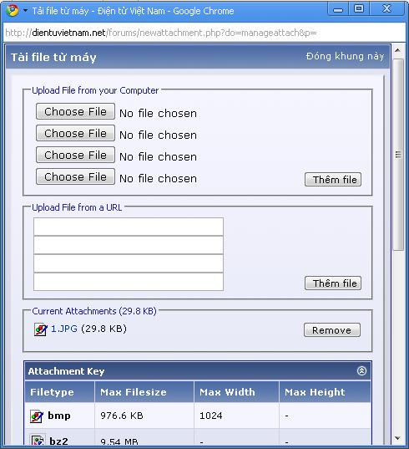Click the Đóng khung này link
Image resolution: width=409 pixels, height=449 pixels.
click(x=345, y=56)
